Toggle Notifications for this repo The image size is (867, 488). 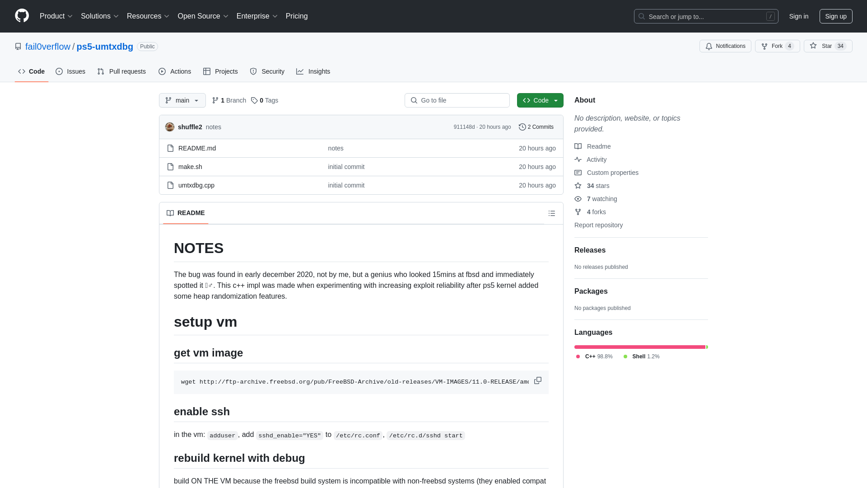coord(725,46)
